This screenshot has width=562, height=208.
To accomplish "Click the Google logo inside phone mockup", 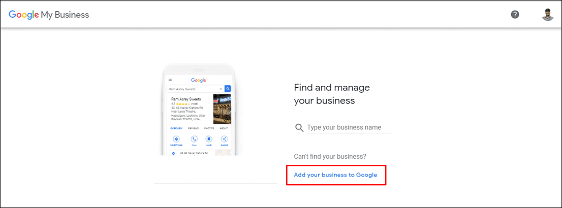I will pos(199,80).
